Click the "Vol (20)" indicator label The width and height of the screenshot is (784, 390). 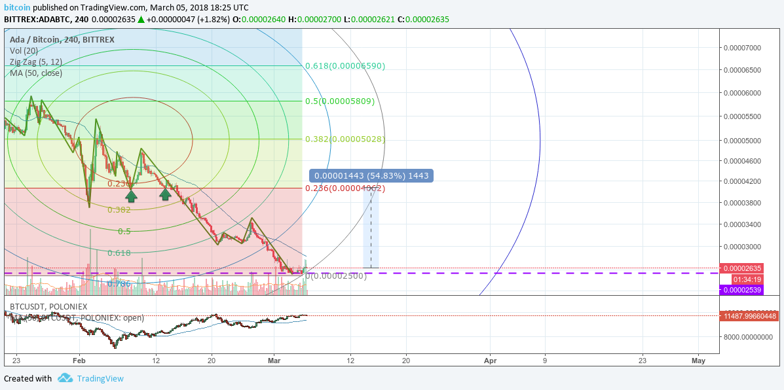click(25, 50)
